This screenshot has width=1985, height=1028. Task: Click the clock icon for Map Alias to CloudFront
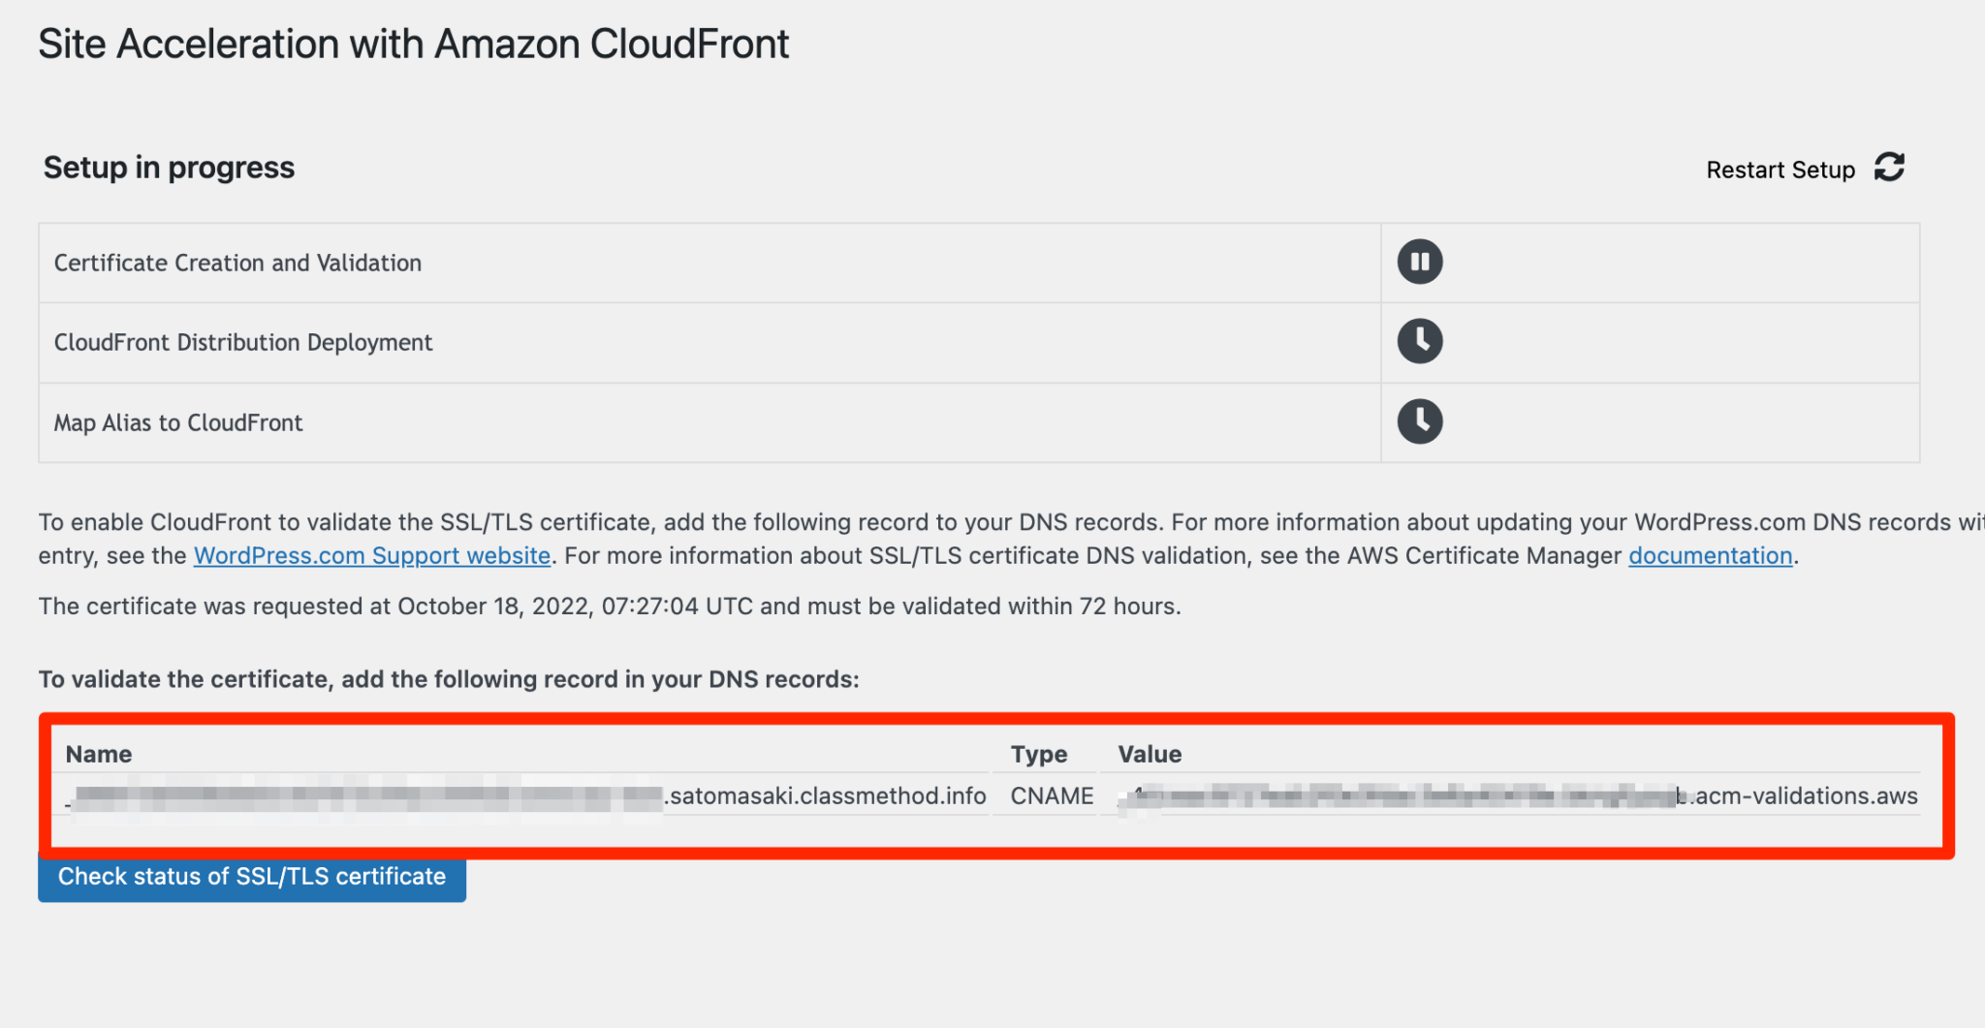point(1419,421)
